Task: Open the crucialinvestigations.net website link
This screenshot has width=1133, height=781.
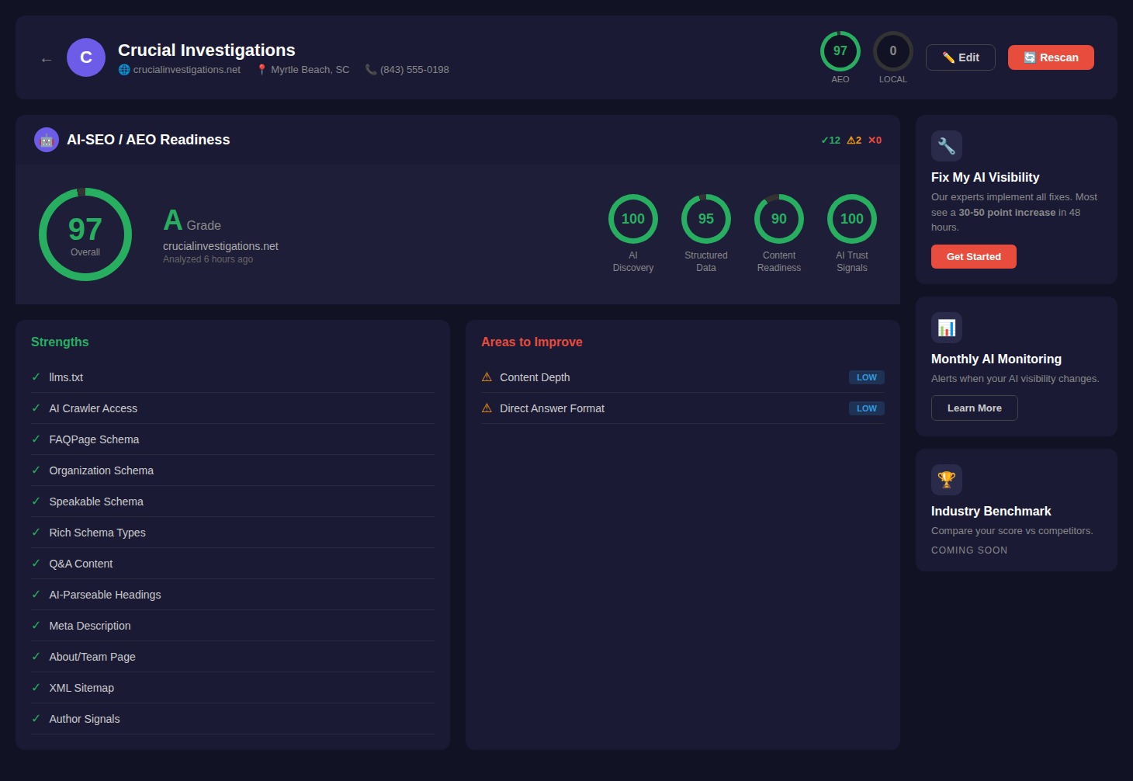Action: pyautogui.click(x=186, y=70)
